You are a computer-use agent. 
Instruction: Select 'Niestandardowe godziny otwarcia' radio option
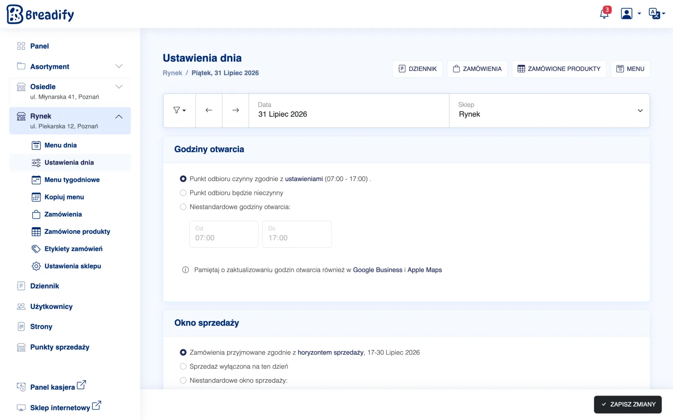pyautogui.click(x=183, y=207)
